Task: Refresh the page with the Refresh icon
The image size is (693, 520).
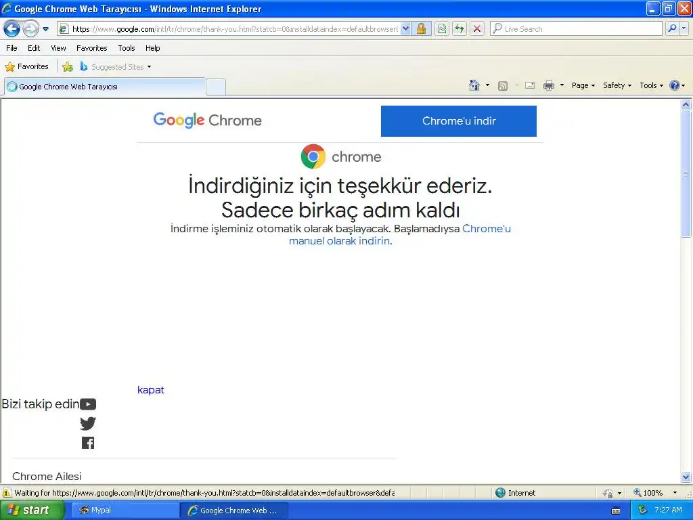Action: point(460,29)
